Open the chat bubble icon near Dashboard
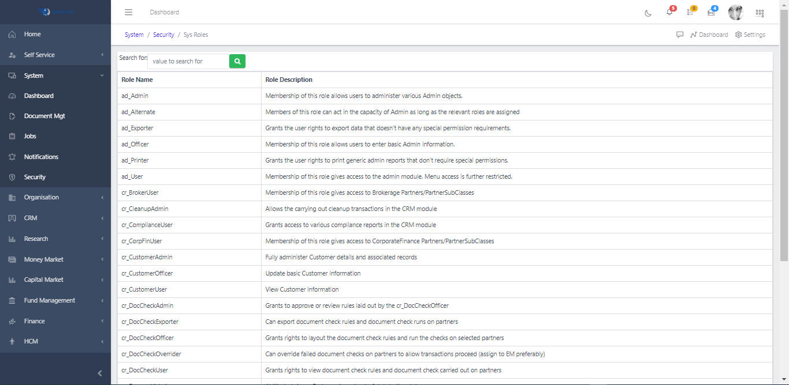The image size is (789, 385). click(680, 35)
